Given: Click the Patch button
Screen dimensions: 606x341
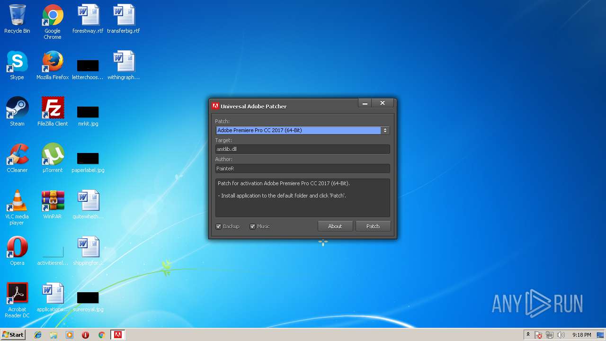Looking at the screenshot, I should point(373,226).
